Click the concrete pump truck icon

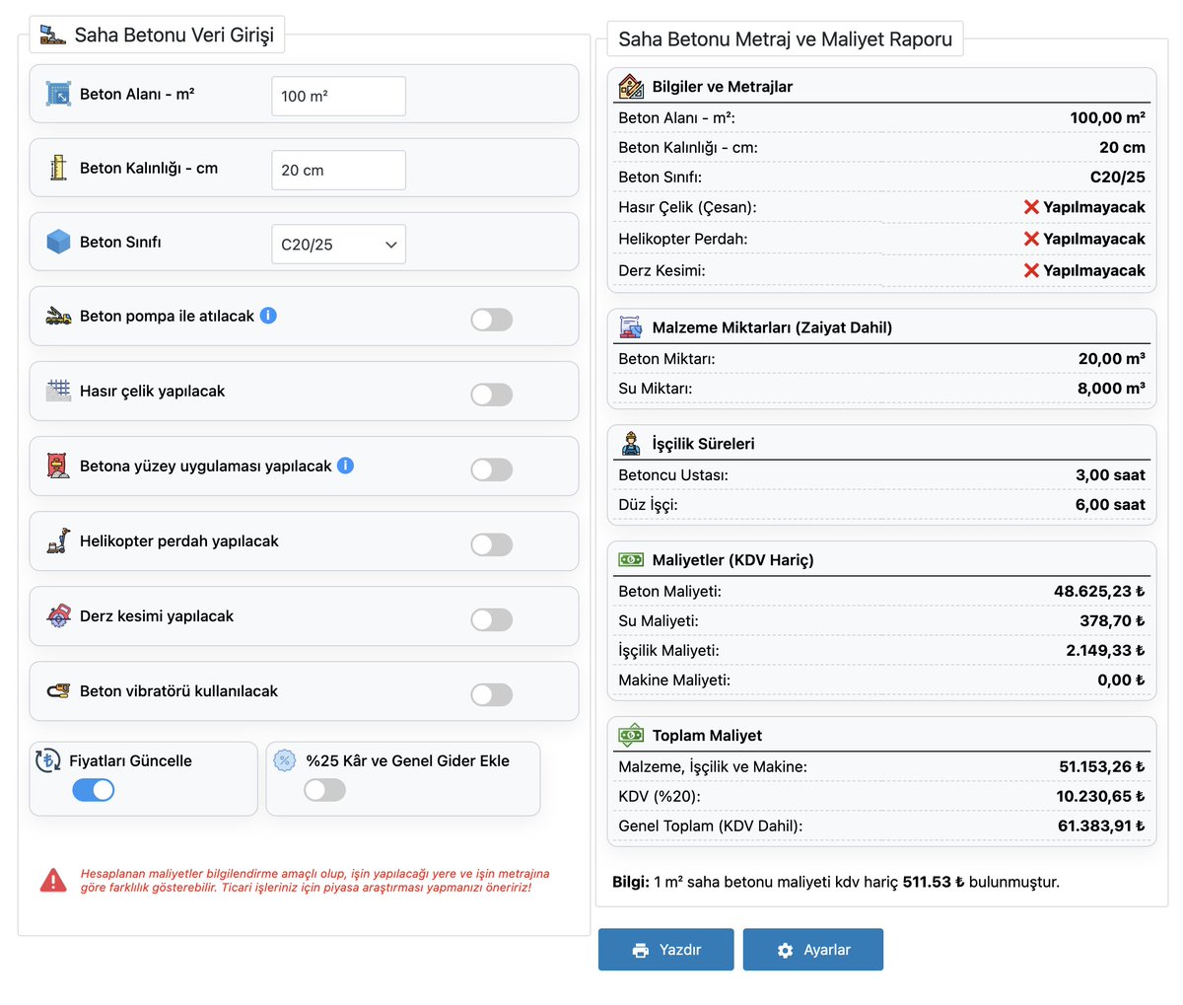pyautogui.click(x=59, y=316)
